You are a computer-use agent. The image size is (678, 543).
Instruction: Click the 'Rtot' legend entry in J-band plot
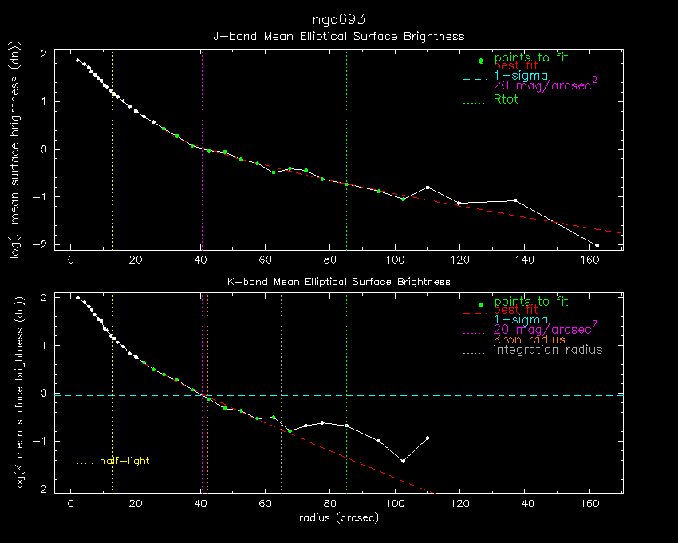click(506, 100)
